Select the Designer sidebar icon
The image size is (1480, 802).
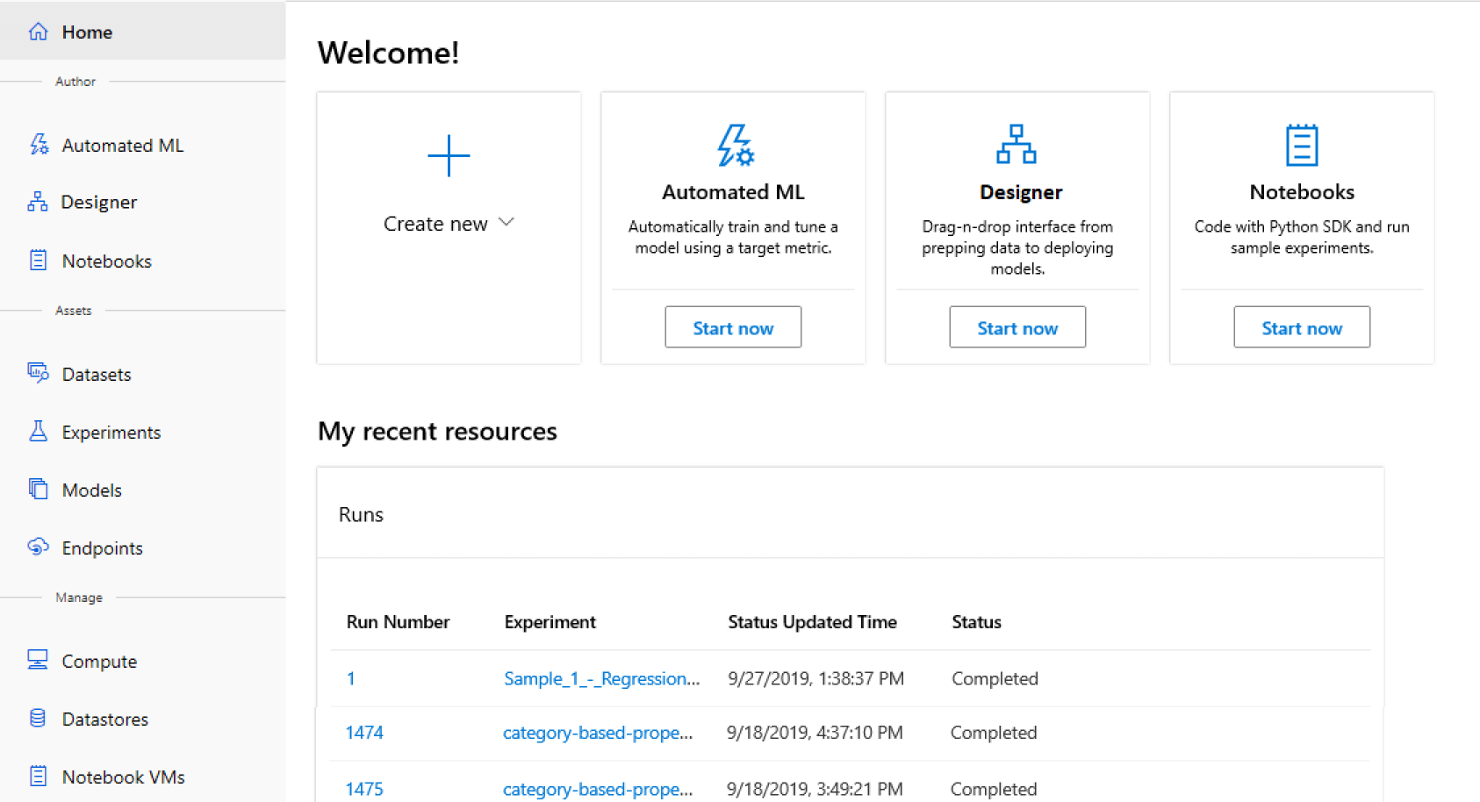click(37, 202)
